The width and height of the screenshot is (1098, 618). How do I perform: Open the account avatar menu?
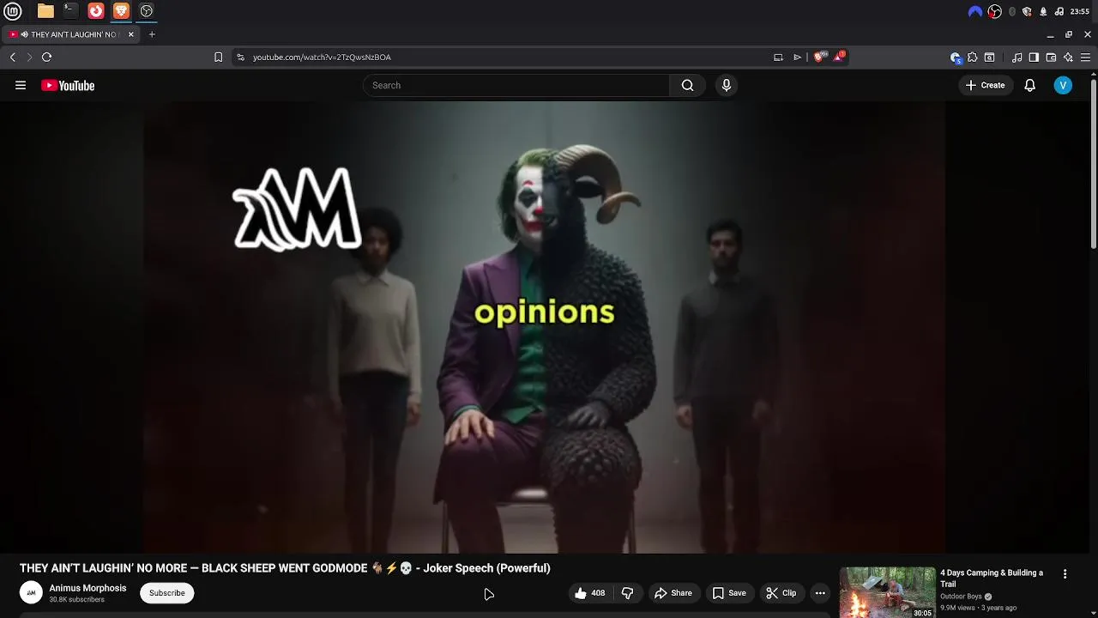click(1063, 85)
